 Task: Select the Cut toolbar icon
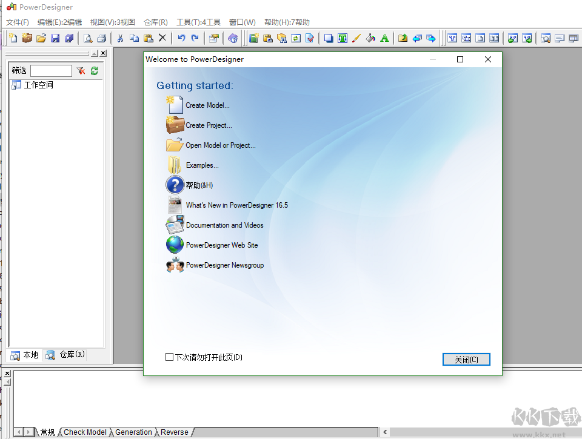119,38
